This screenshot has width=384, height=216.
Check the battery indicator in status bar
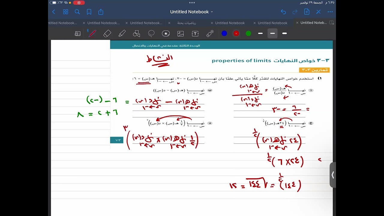coord(53,2)
